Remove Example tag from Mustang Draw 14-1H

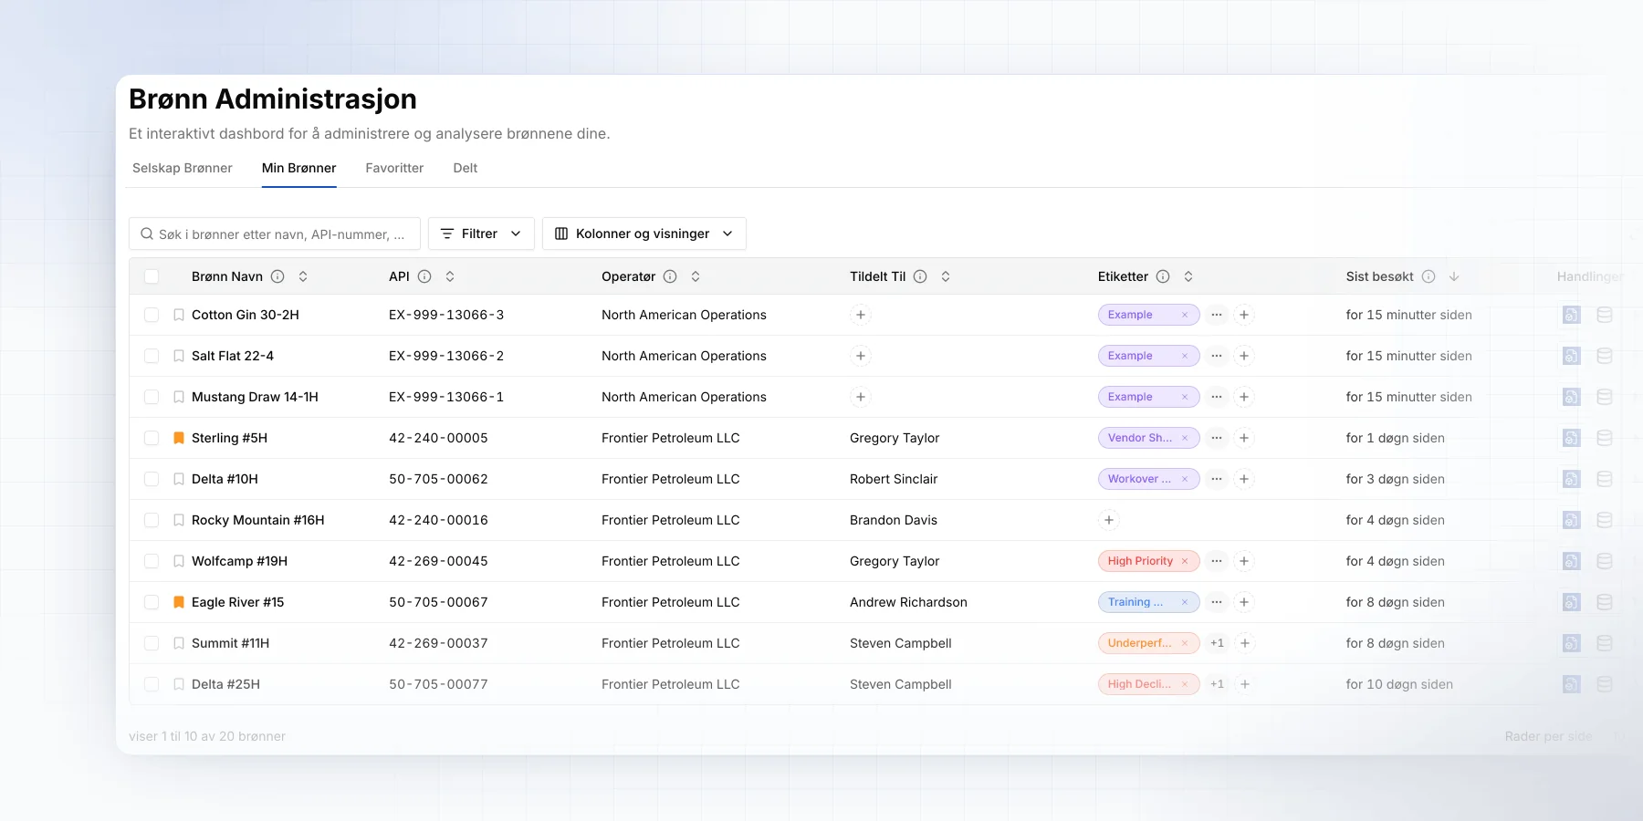[1185, 397]
